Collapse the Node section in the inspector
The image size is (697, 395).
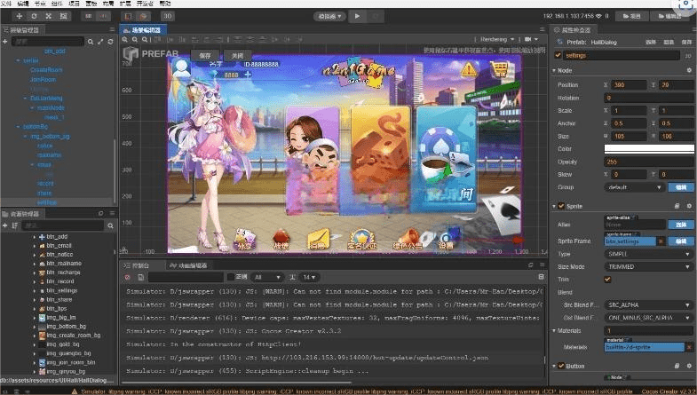pos(554,71)
